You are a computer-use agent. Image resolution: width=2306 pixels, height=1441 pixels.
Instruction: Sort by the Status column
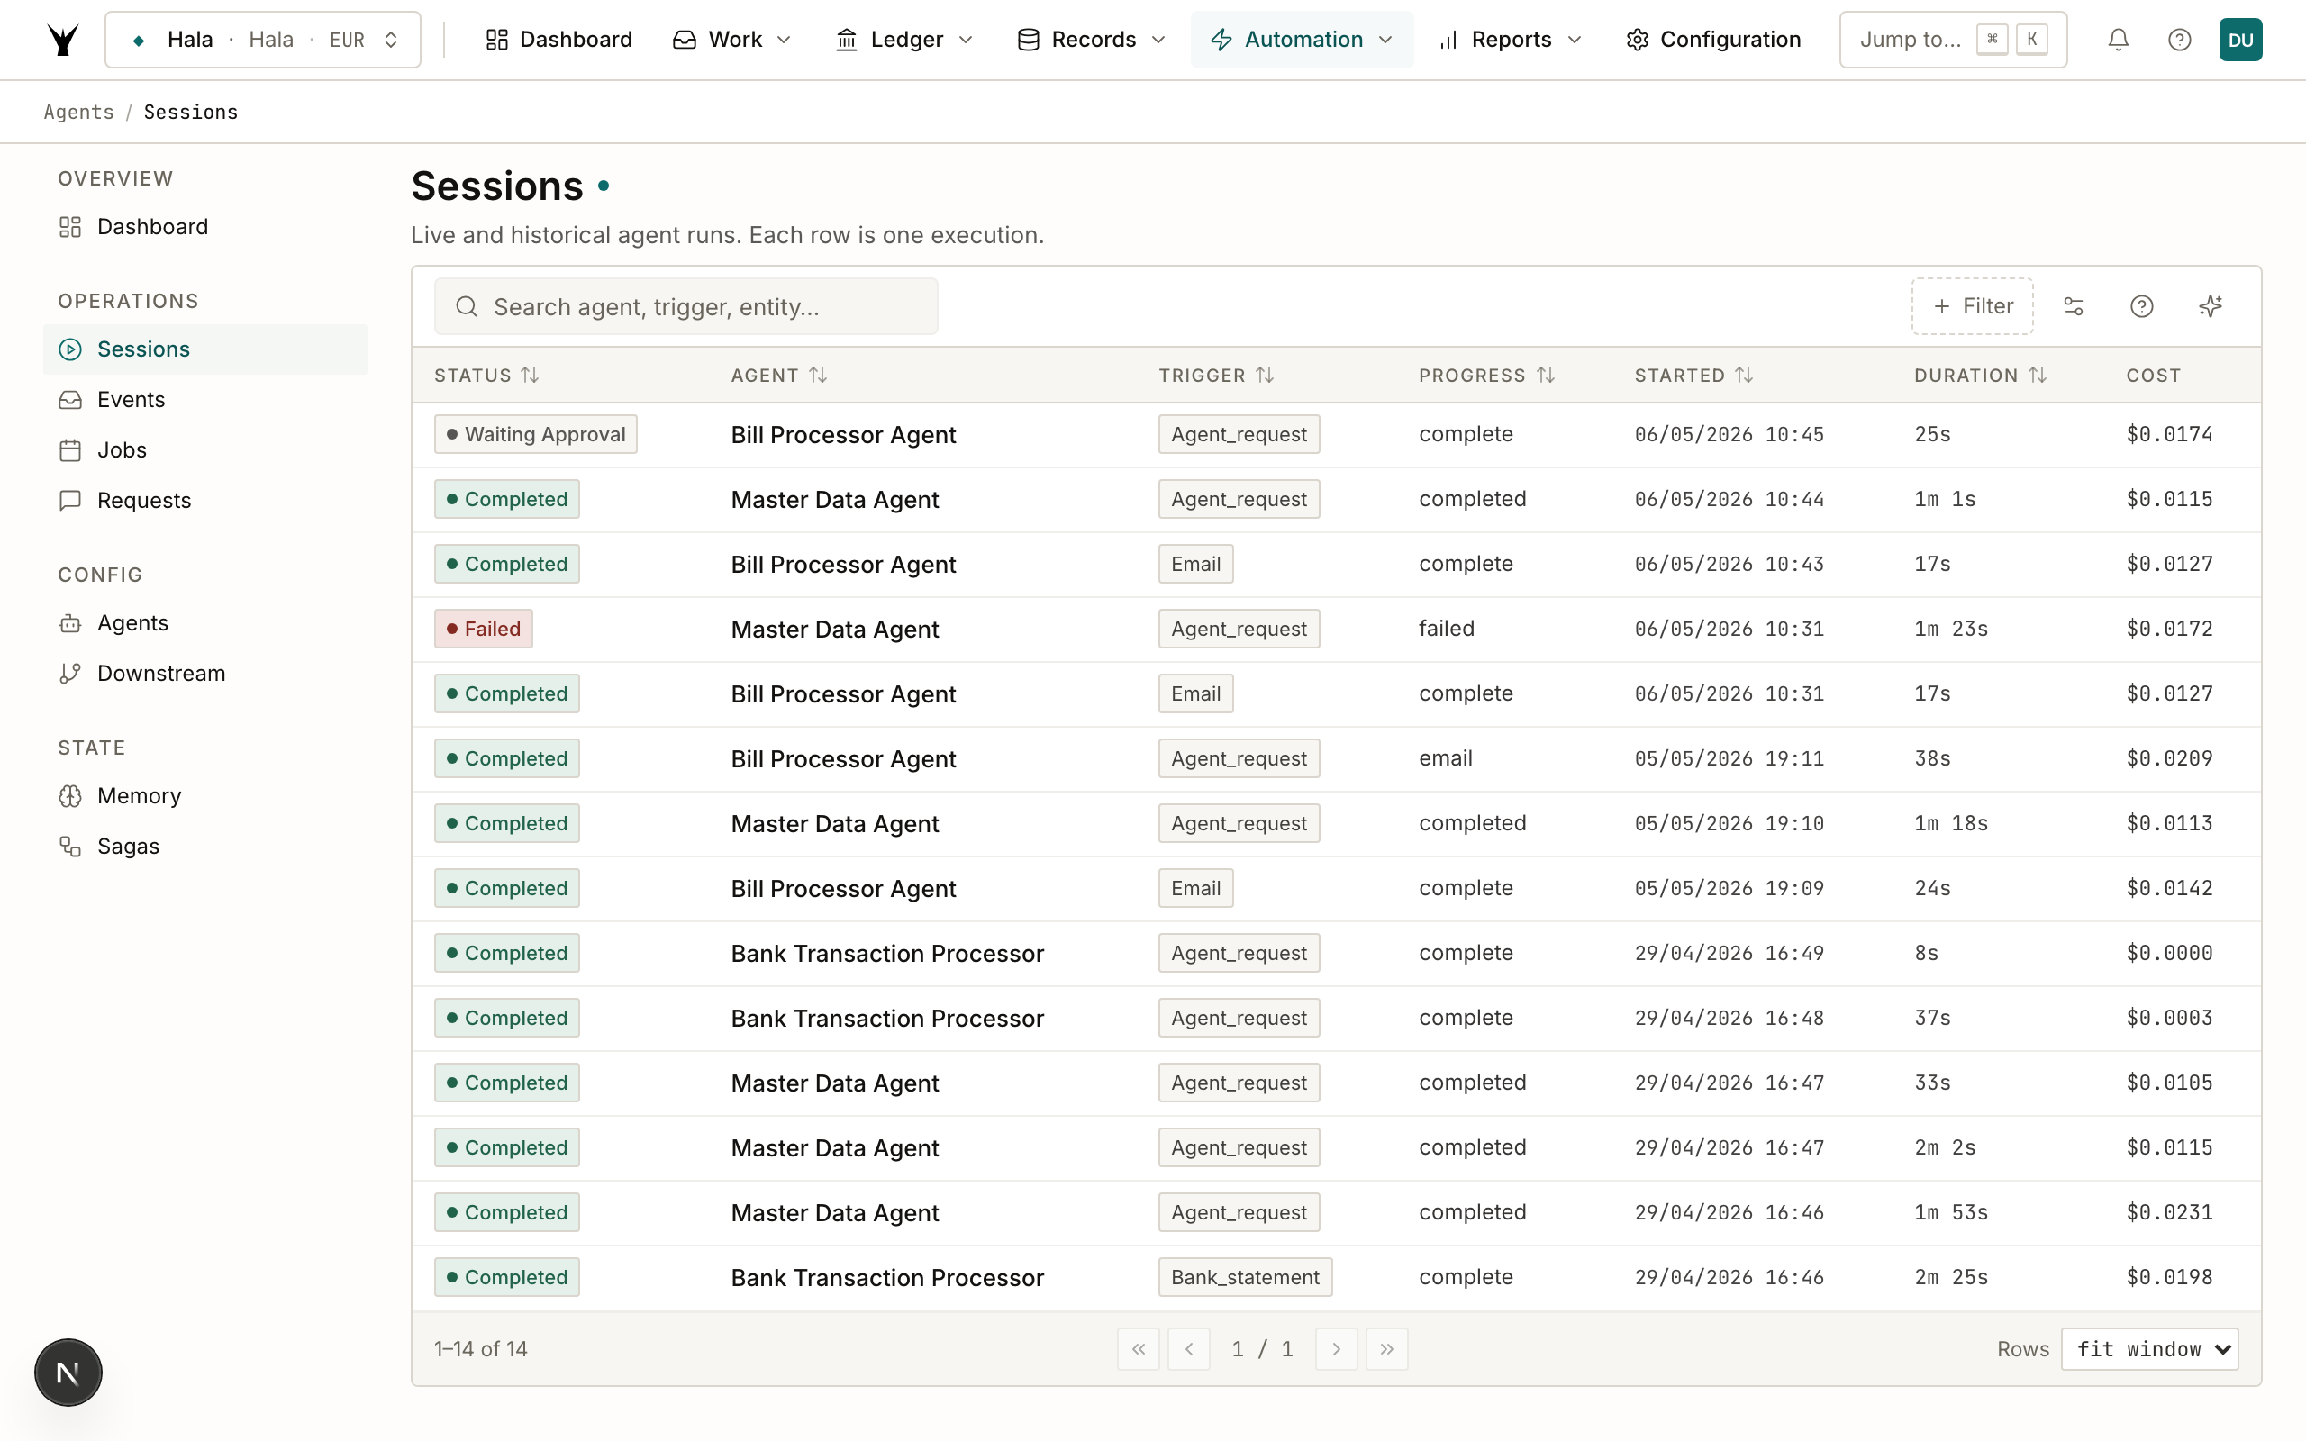pyautogui.click(x=487, y=376)
